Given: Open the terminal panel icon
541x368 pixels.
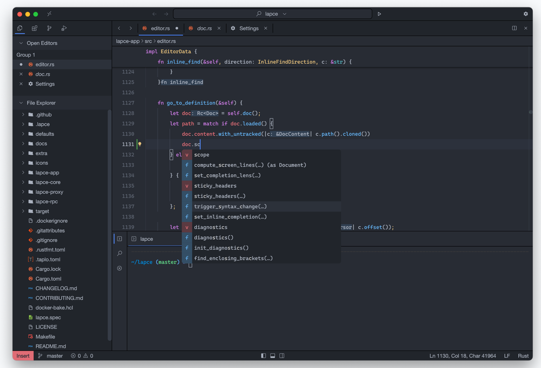Looking at the screenshot, I should tap(120, 239).
